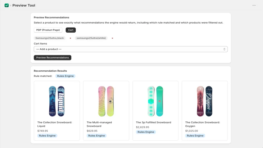The width and height of the screenshot is (263, 148).
Task: Open the 3p Fulfilled Snowboard image
Action: click(155, 101)
